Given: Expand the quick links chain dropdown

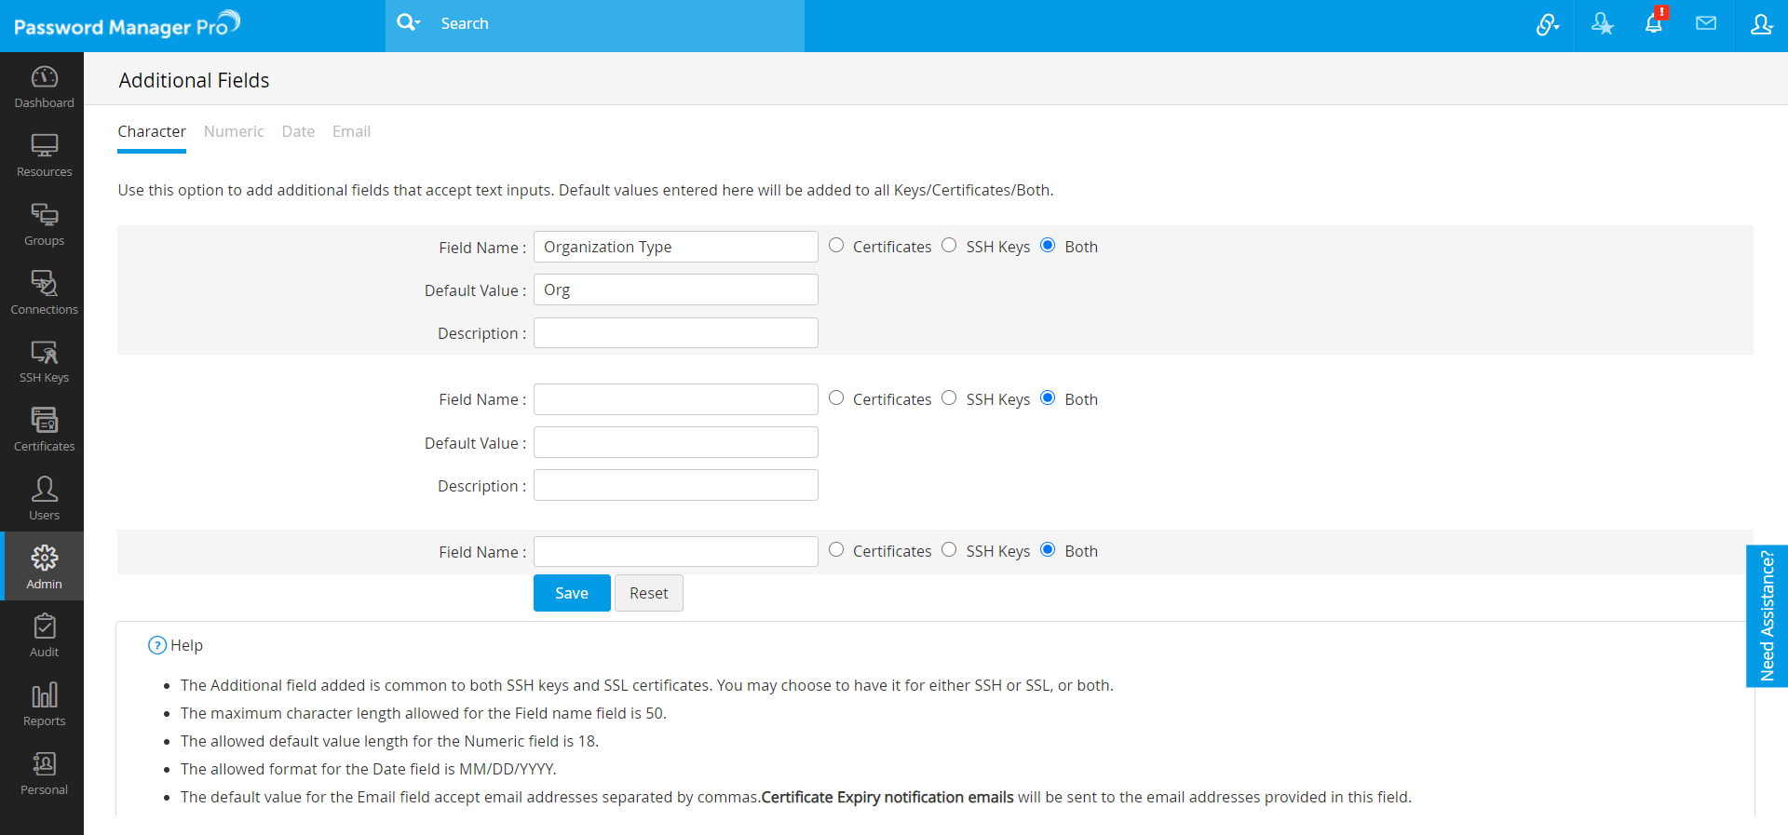Looking at the screenshot, I should (x=1548, y=25).
